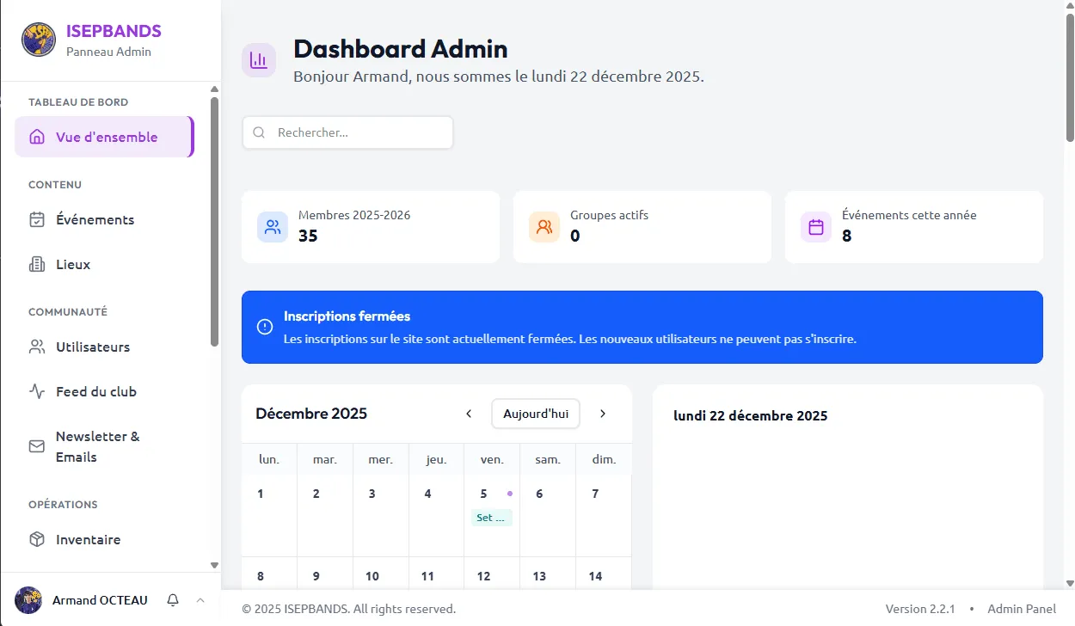The height and width of the screenshot is (626, 1075).
Task: Click the Feed du club activity icon
Action: [35, 391]
